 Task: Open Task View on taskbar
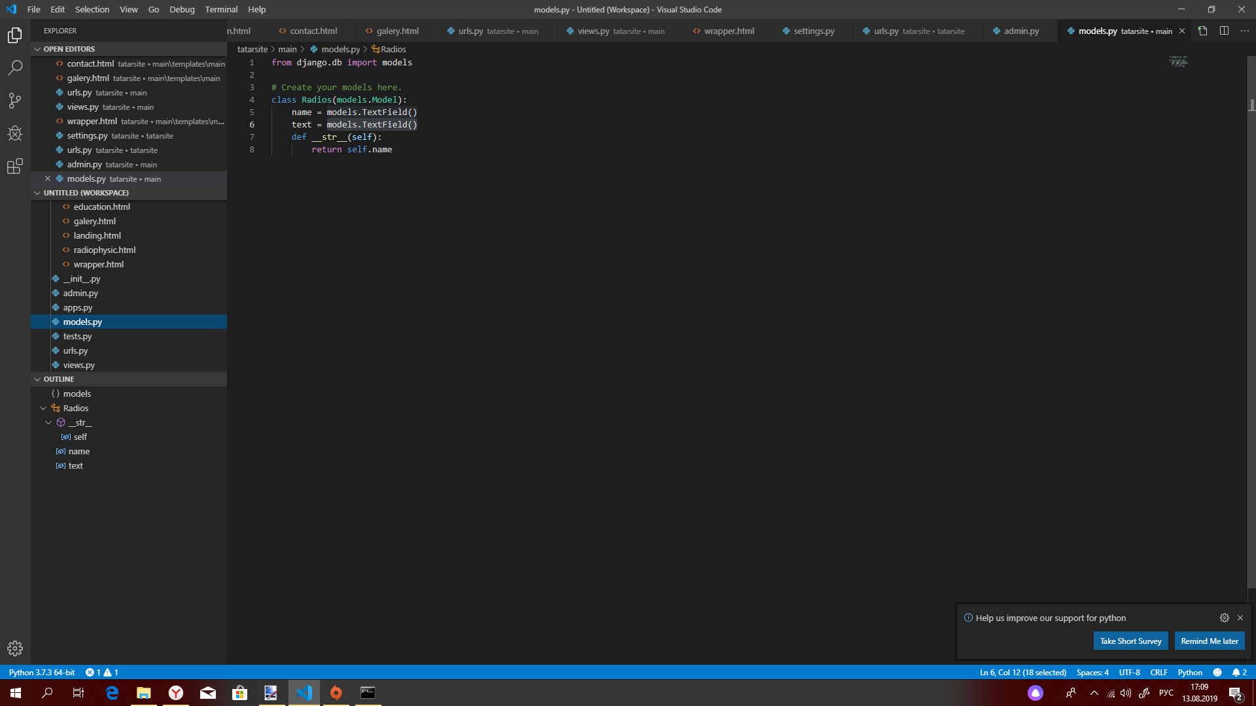coord(78,693)
